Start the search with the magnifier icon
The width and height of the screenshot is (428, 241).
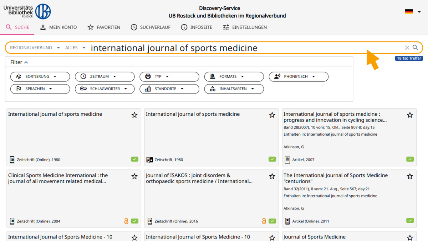point(415,47)
